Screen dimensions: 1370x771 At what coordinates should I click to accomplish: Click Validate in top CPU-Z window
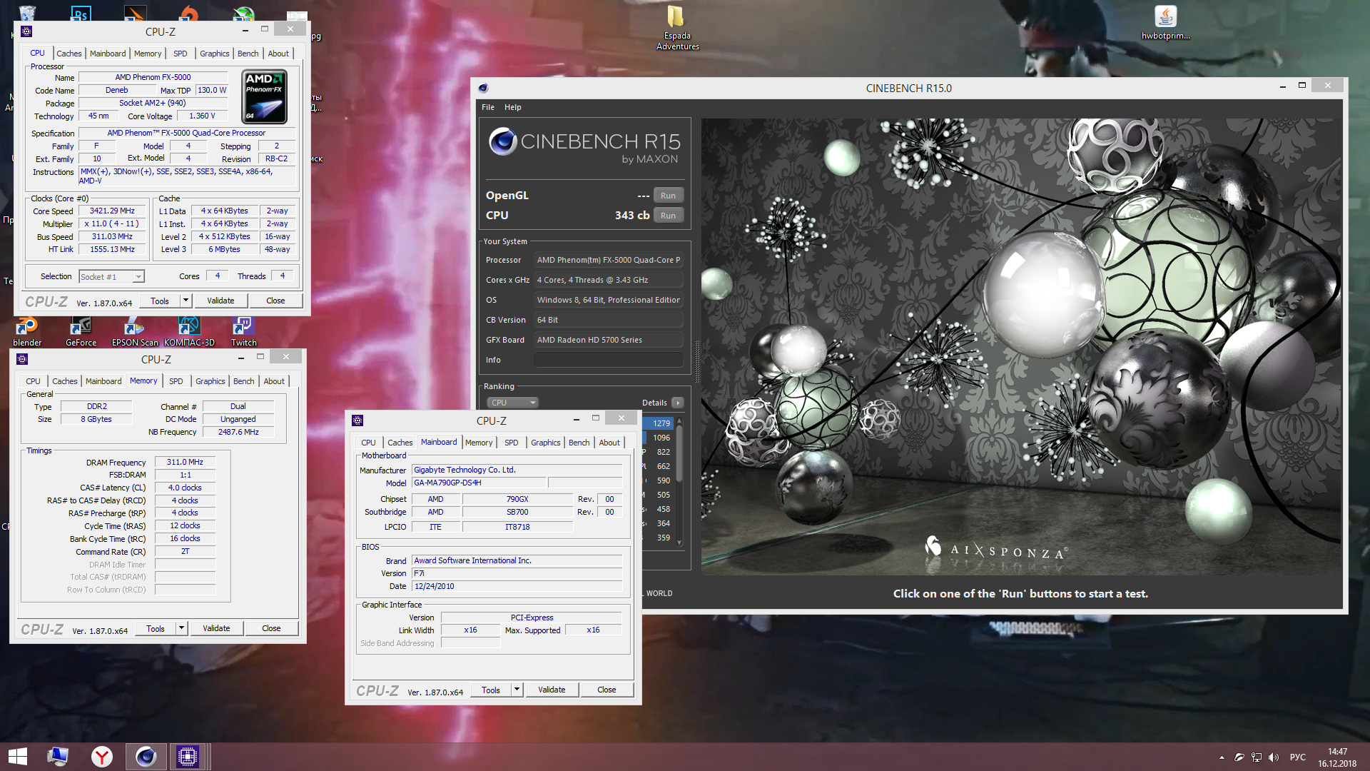tap(220, 301)
